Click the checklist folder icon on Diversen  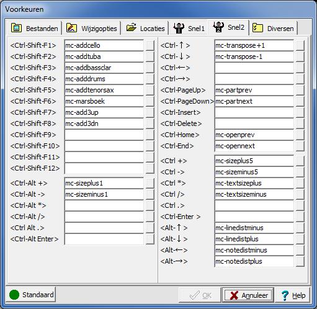(257, 28)
